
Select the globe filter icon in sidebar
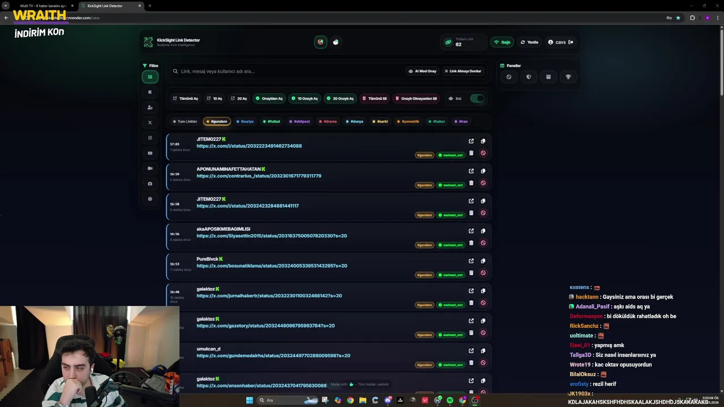150,199
